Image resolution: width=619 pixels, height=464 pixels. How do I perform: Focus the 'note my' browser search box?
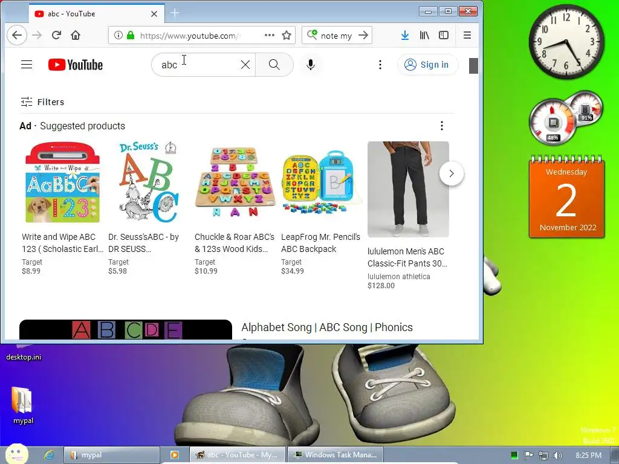pyautogui.click(x=336, y=36)
